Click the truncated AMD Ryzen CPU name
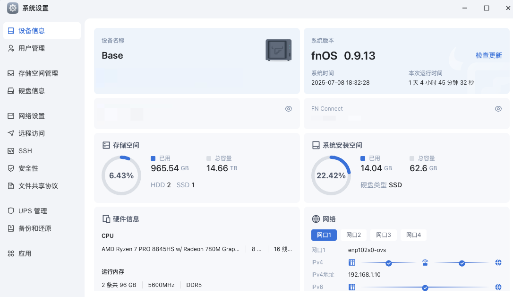 pos(171,249)
